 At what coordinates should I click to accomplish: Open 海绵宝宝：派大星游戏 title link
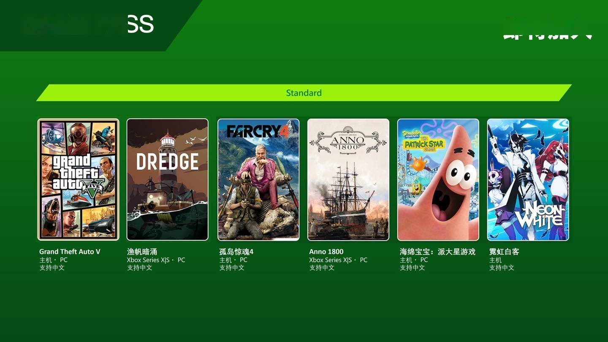pos(437,252)
